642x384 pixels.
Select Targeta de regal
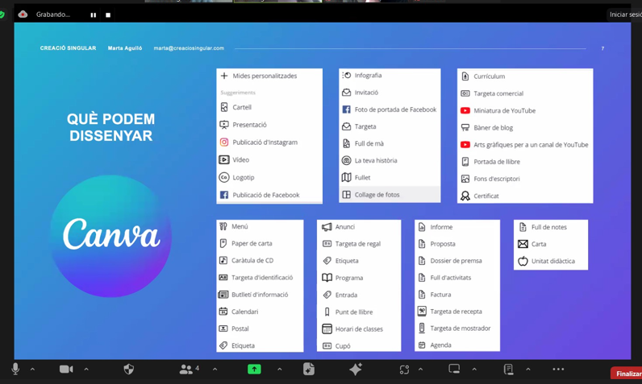(352, 244)
